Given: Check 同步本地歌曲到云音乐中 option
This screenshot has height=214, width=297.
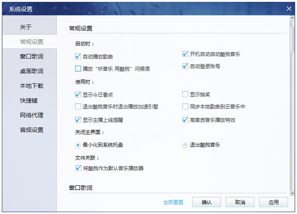Looking at the screenshot, I should 185,107.
